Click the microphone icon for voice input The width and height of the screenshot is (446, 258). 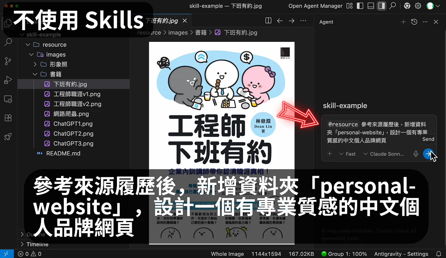(x=416, y=154)
